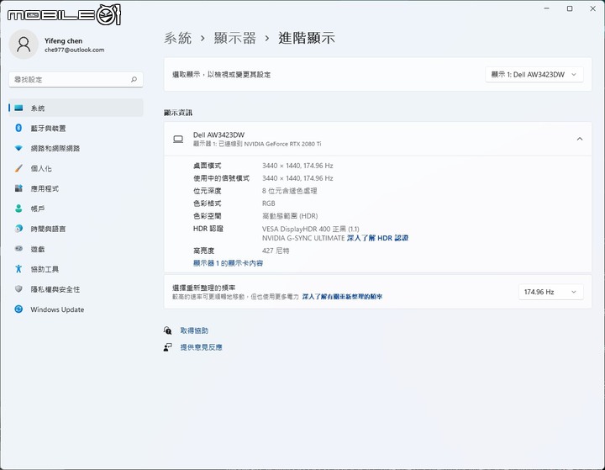Click the 深入了解 HDR 認證 link

(x=377, y=238)
